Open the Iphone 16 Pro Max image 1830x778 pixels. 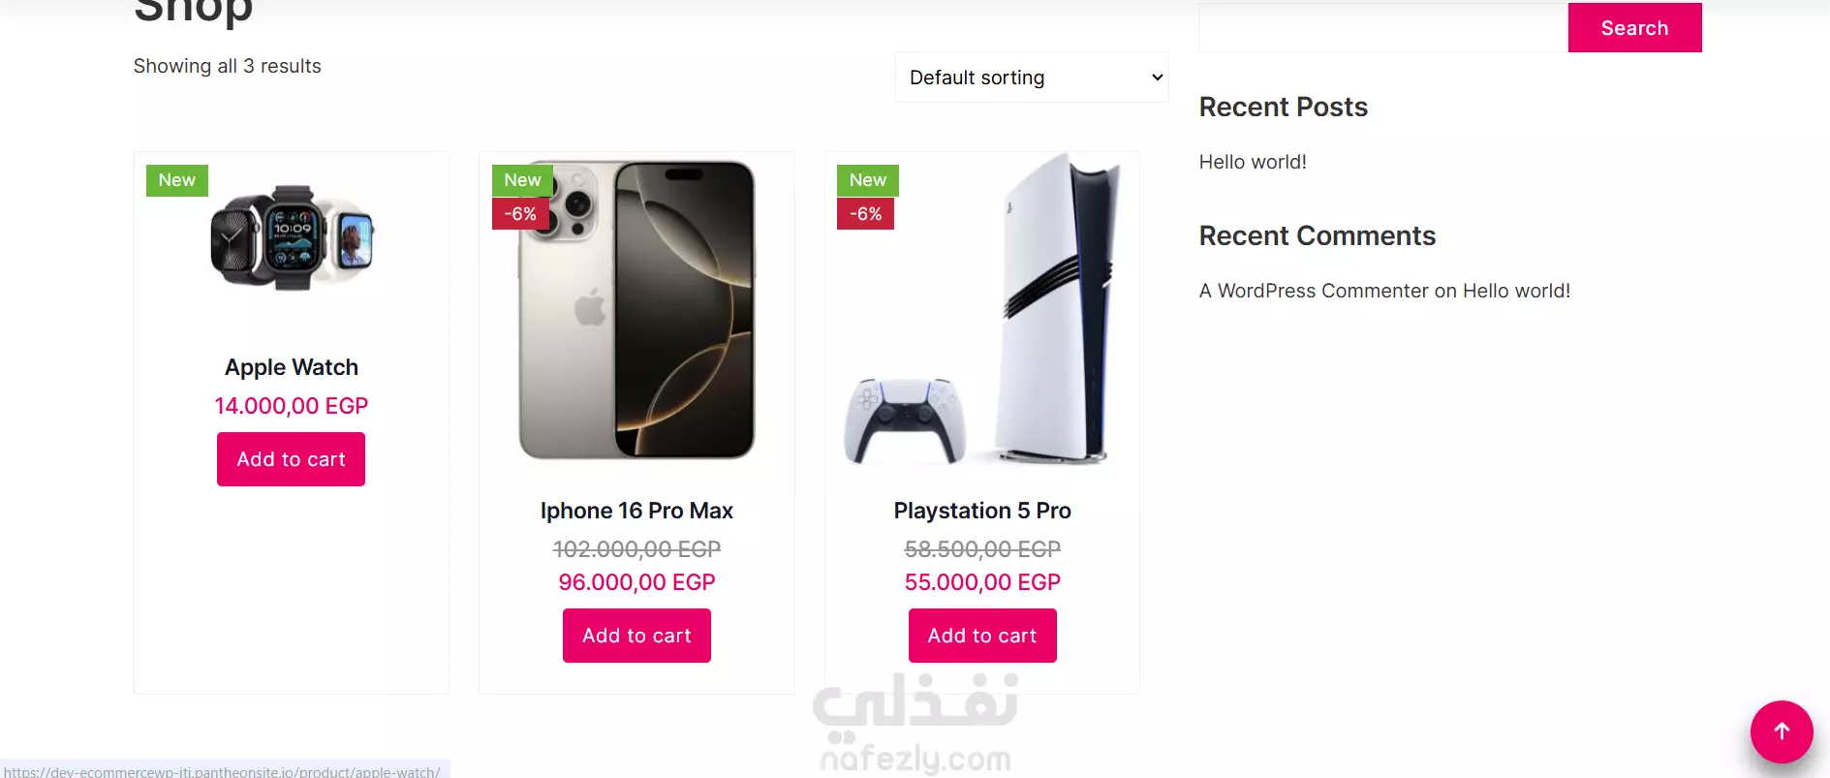coord(636,310)
